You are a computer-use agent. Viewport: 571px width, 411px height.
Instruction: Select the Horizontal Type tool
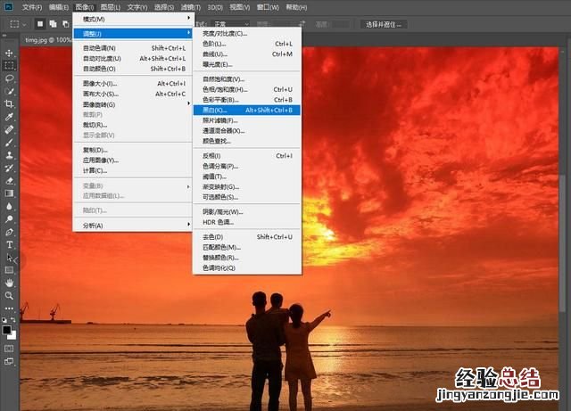[x=10, y=244]
